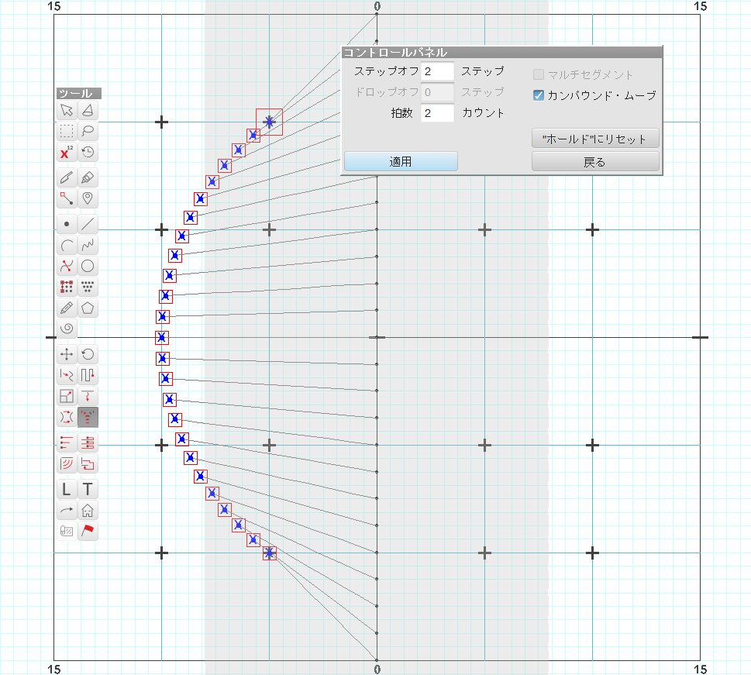Viewport: 751px width, 675px height.
Task: Uncheck the カンパウンド・ムーブ checkbox
Action: click(539, 95)
